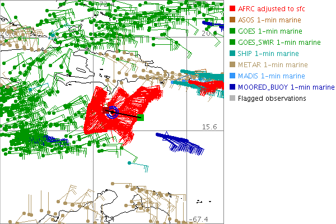Image resolution: width=336 pixels, height=224 pixels.
Task: Click the 'AFRC adjusted to sfc' label
Action: point(273,9)
